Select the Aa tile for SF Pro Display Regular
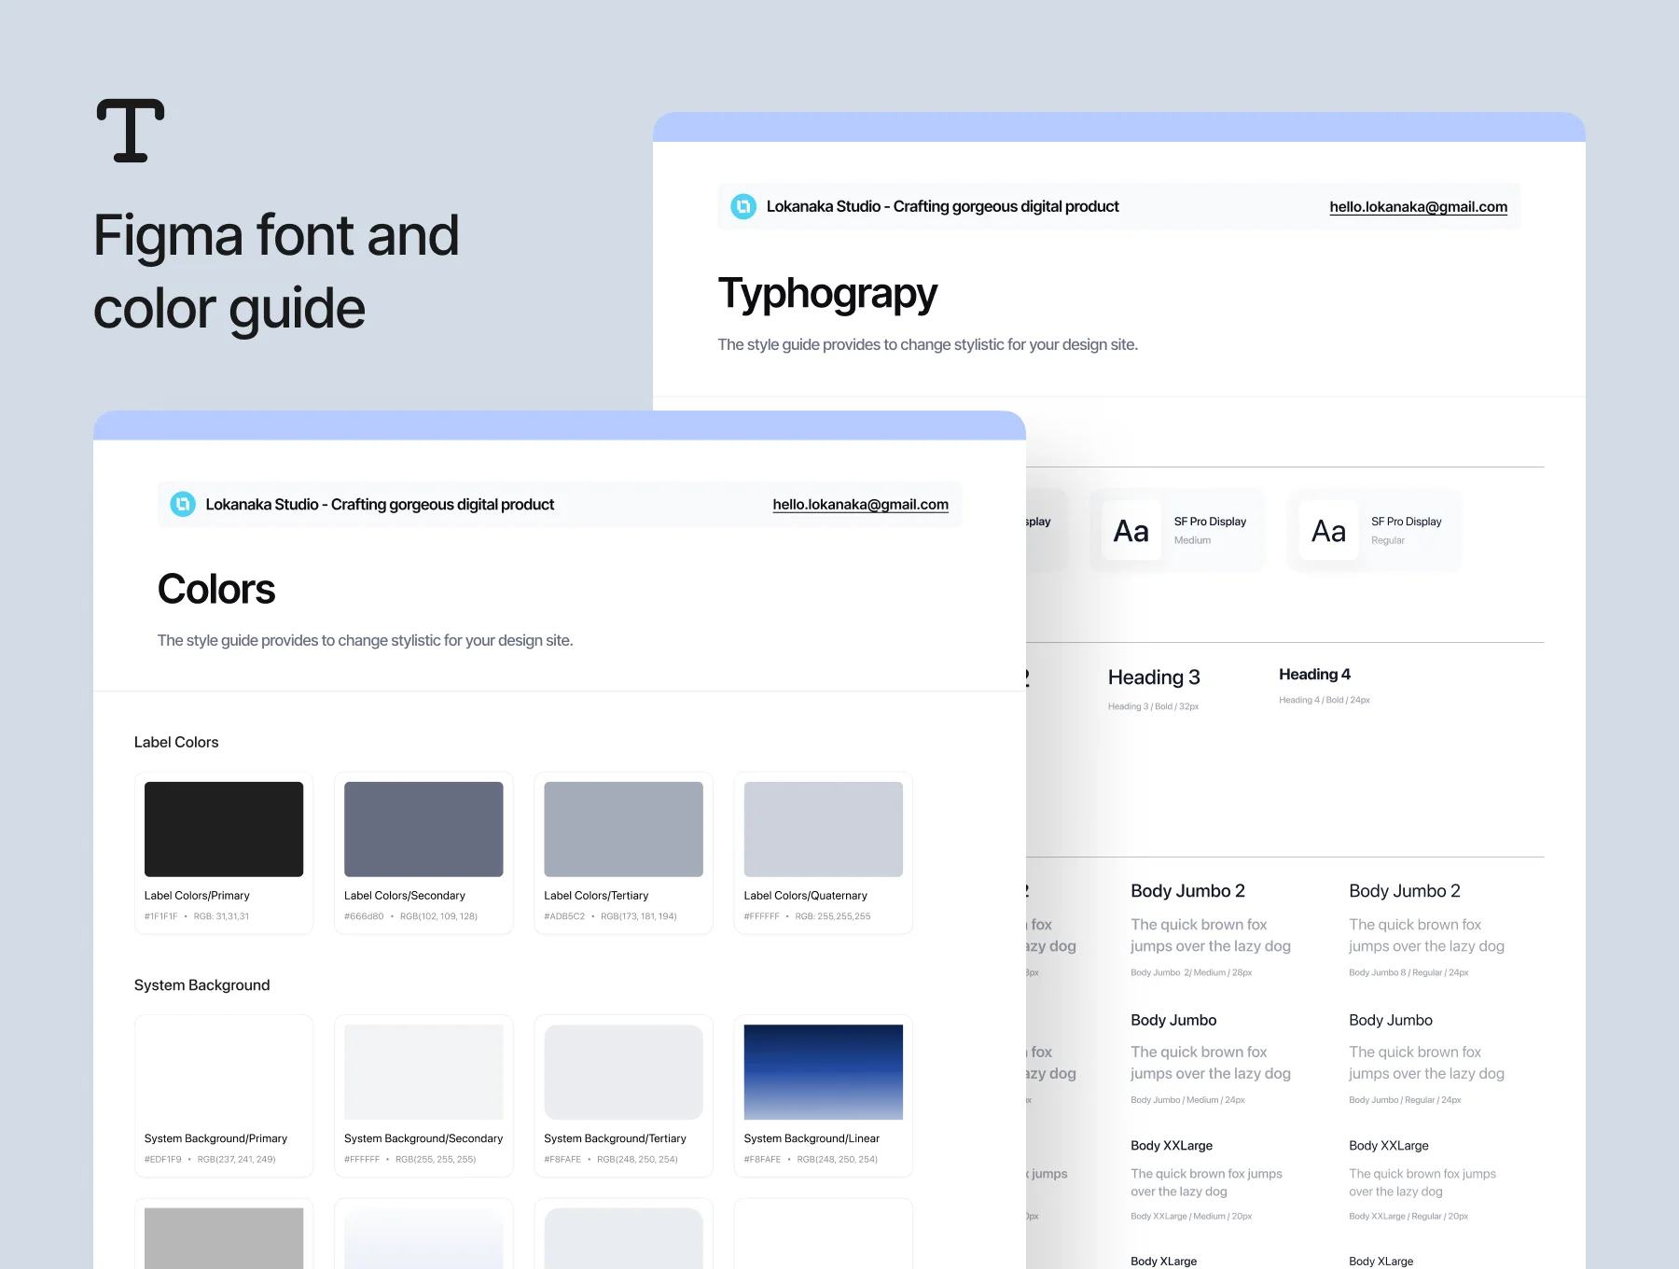This screenshot has width=1679, height=1269. point(1329,530)
